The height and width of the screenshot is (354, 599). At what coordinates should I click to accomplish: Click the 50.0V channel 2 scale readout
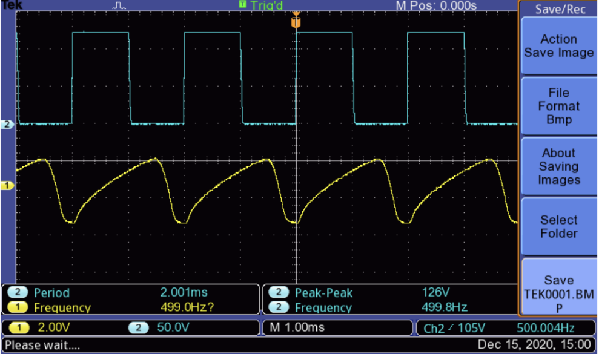point(173,327)
